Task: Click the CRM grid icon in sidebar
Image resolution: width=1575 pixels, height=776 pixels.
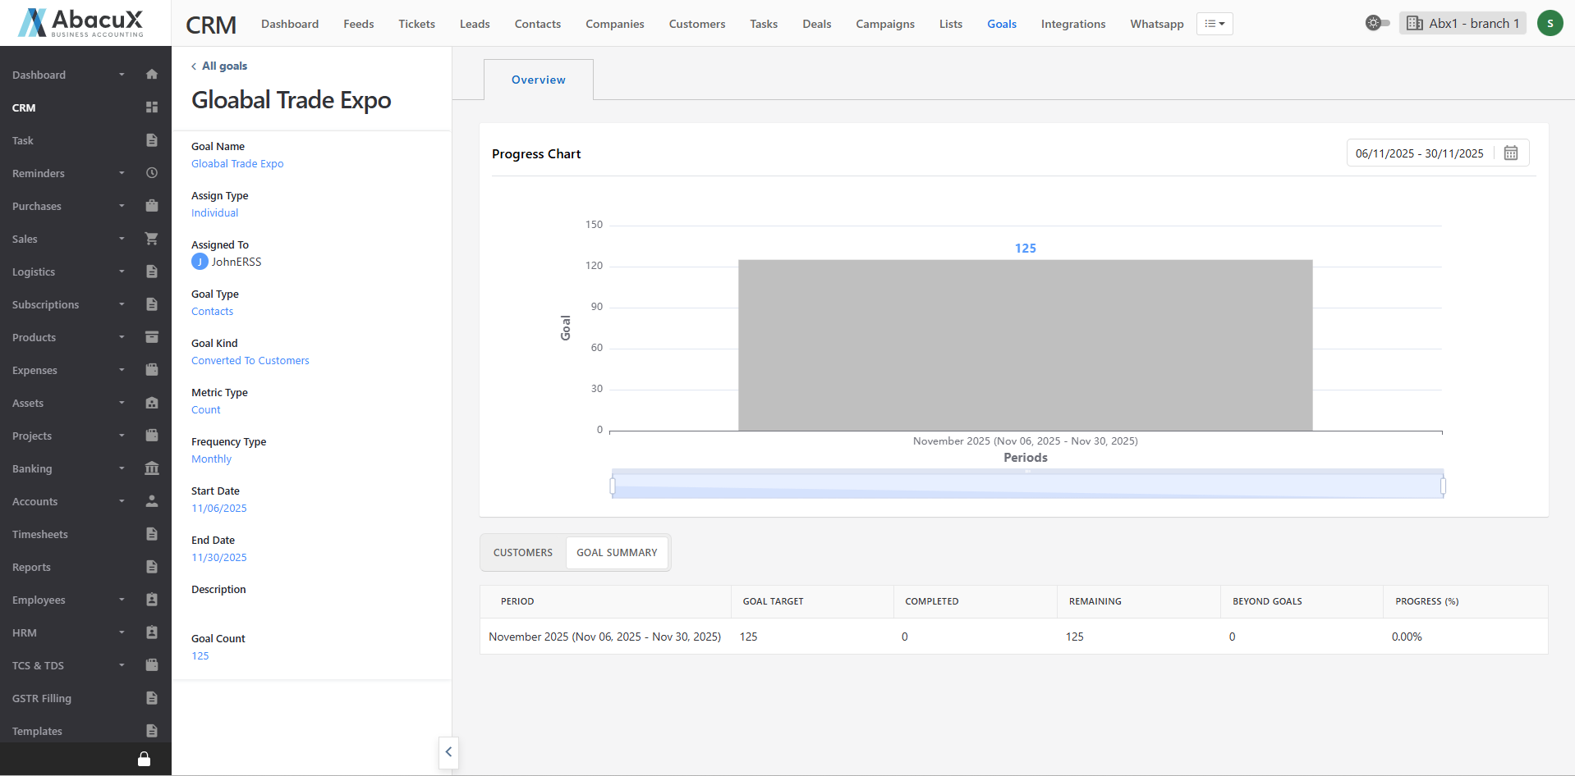Action: coord(151,107)
